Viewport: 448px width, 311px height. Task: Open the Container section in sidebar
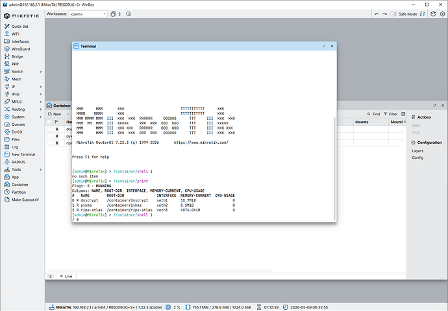[x=16, y=185]
